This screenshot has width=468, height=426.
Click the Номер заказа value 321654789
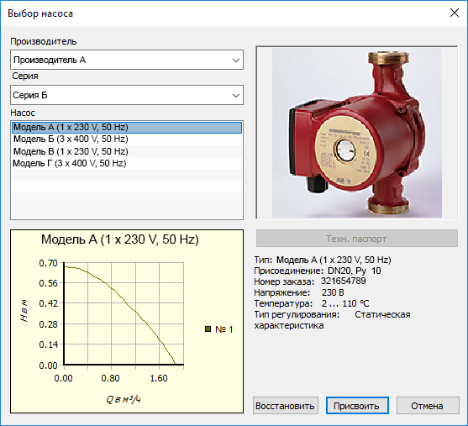(344, 281)
